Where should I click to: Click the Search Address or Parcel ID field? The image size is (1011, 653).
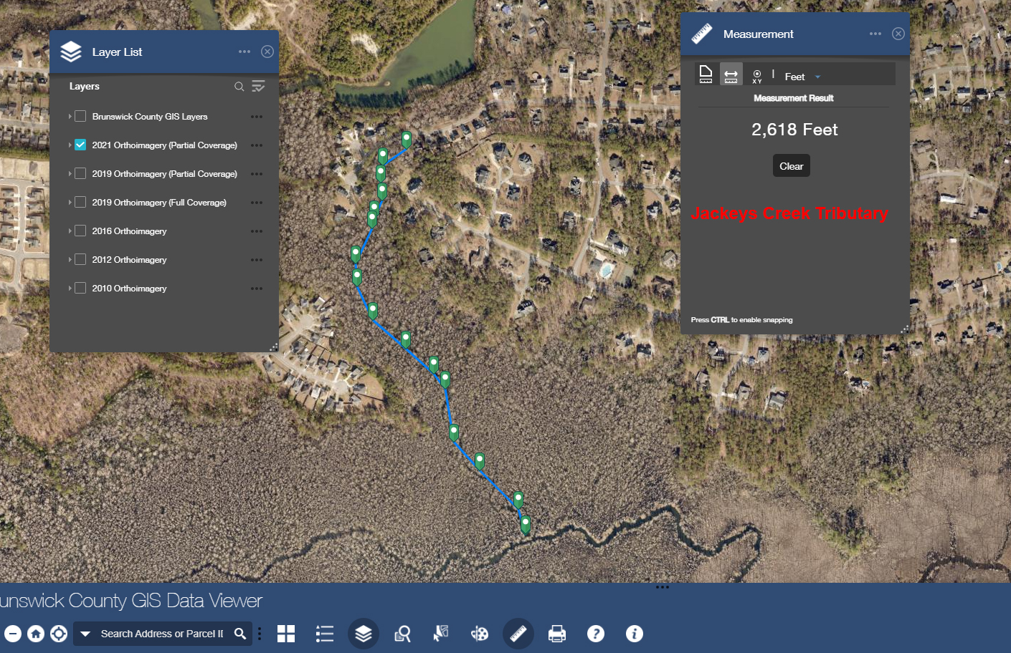[162, 634]
